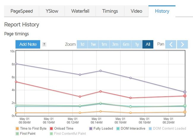Pan chart right with the arrow
This screenshot has height=139, width=193.
tap(182, 44)
